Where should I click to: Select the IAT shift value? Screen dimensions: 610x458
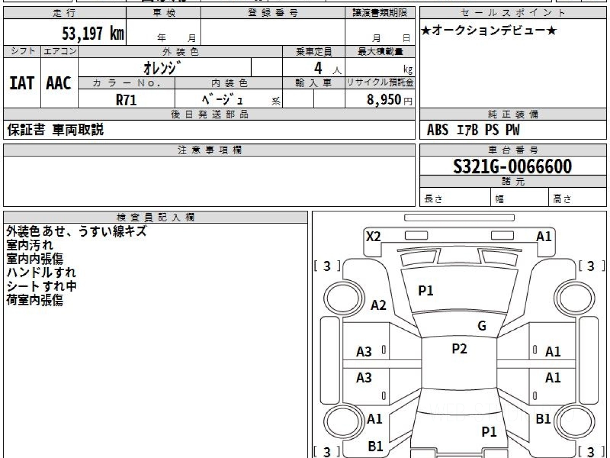point(22,83)
